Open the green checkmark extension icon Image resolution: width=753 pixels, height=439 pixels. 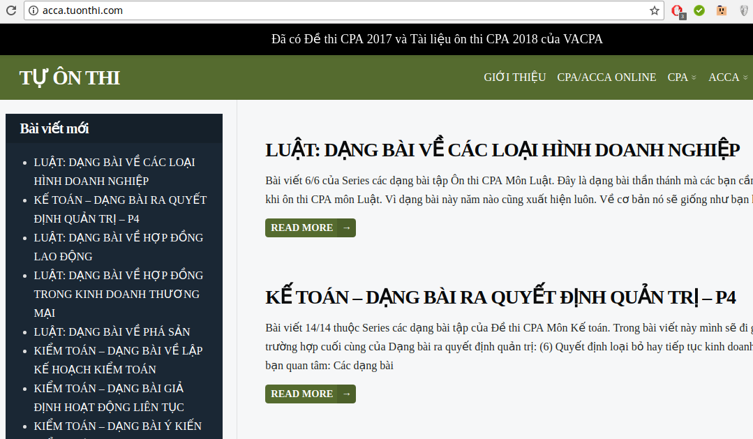coord(699,10)
